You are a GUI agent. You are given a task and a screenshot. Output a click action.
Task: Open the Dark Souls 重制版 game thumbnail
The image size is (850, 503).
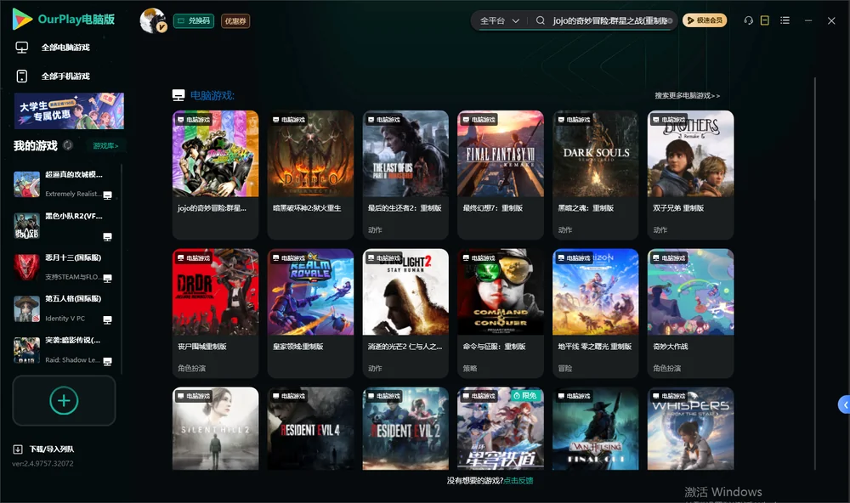coord(596,154)
